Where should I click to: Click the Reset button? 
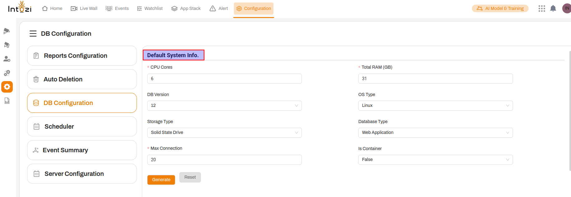pyautogui.click(x=190, y=177)
